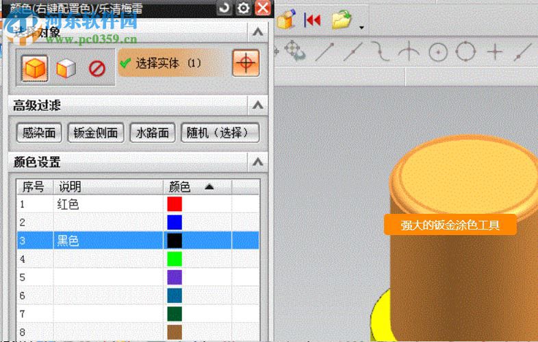Sort by the 颜色 column header
Viewport: 538px width, 342px height.
tap(197, 187)
